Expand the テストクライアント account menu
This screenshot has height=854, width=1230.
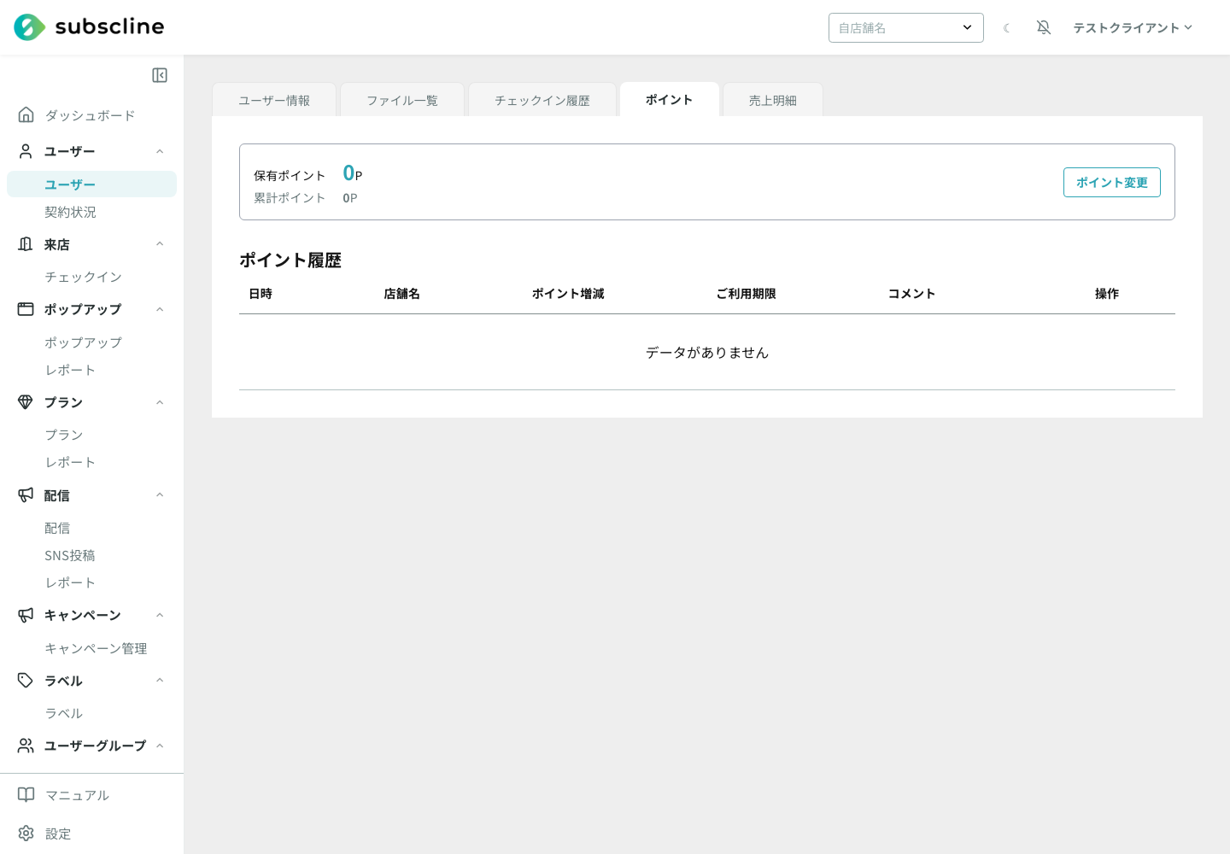pyautogui.click(x=1133, y=27)
